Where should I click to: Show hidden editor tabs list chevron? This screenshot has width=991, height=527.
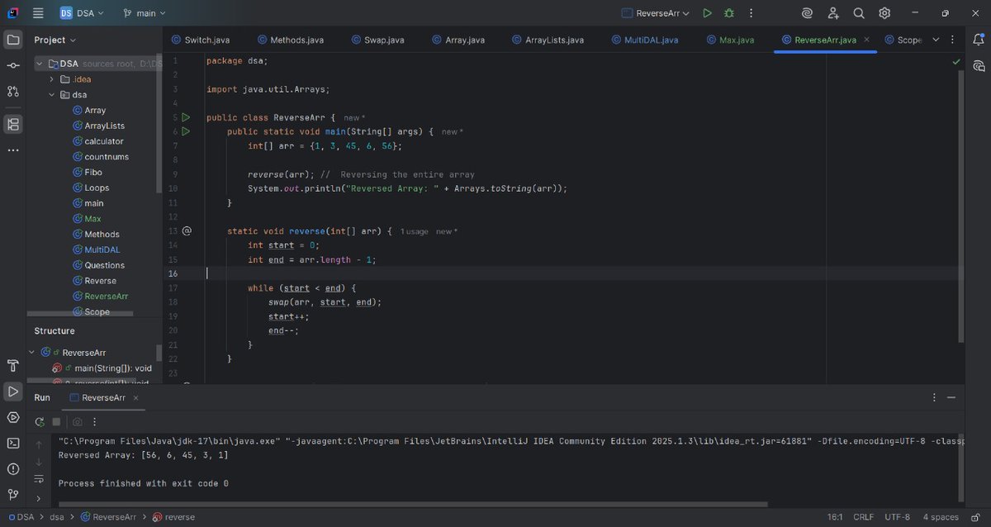tap(936, 40)
